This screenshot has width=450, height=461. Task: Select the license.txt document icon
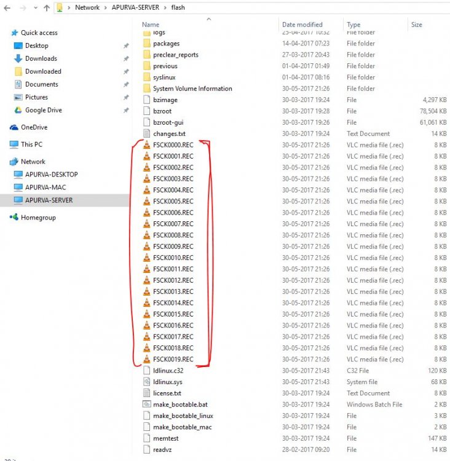[x=147, y=393]
